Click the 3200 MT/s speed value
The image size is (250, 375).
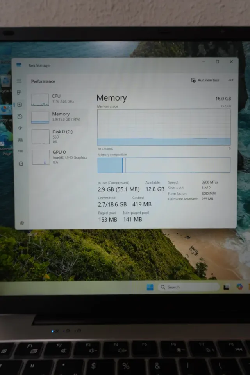coord(210,182)
